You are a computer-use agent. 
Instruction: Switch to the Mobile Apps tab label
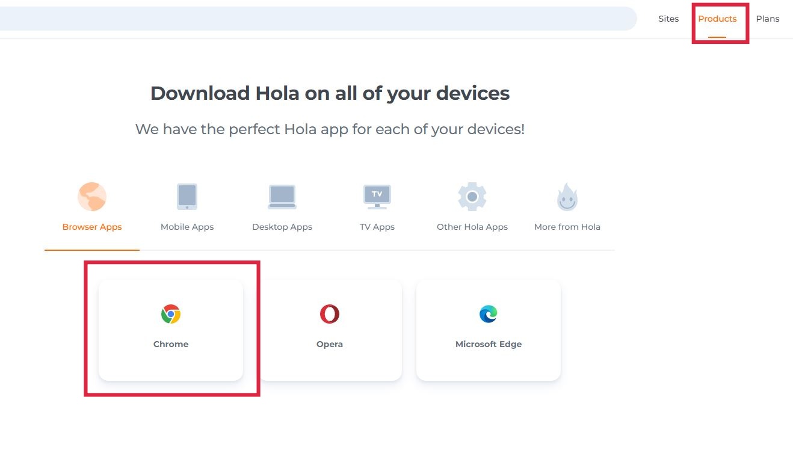pyautogui.click(x=187, y=227)
